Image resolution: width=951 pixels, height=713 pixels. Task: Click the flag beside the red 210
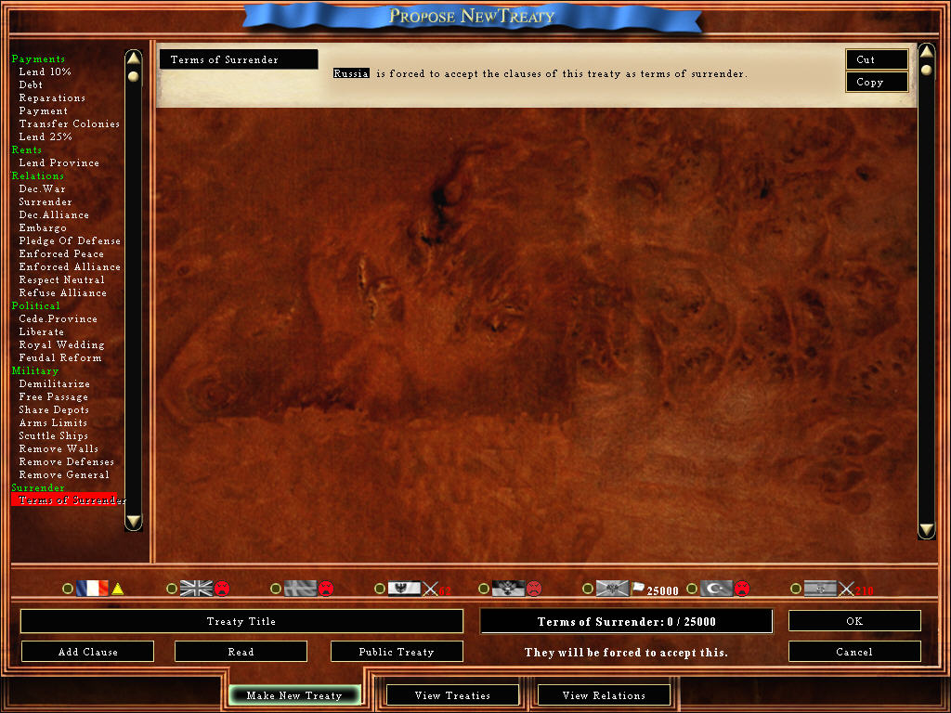(x=820, y=588)
